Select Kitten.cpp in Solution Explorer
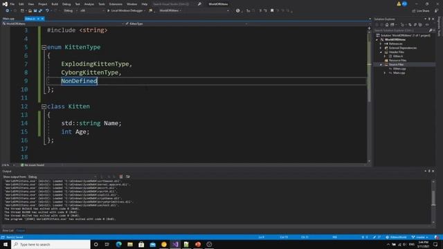The image size is (443, 249). pyautogui.click(x=399, y=68)
